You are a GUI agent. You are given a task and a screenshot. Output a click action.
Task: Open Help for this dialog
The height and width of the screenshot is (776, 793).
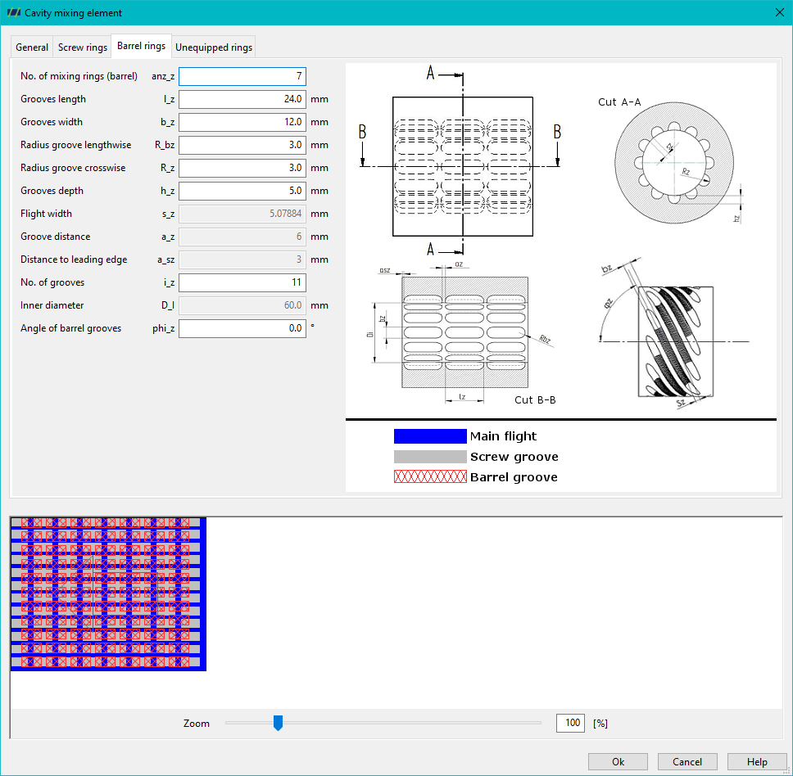(757, 762)
